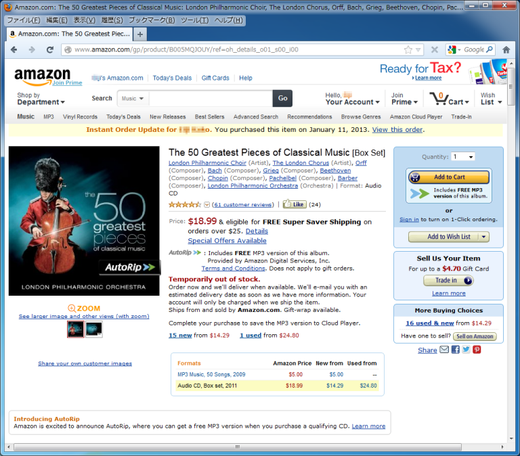Screen dimensions: 520x456
Task: Click the browser back arrow button
Action: 14,49
